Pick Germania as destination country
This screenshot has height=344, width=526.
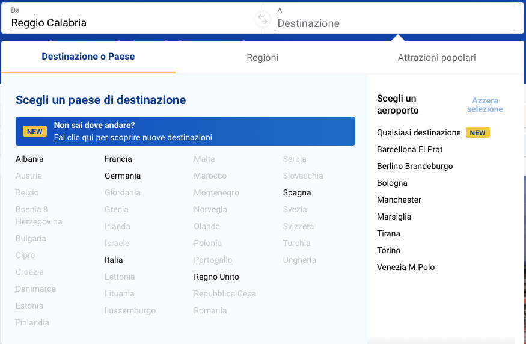pyautogui.click(x=123, y=176)
